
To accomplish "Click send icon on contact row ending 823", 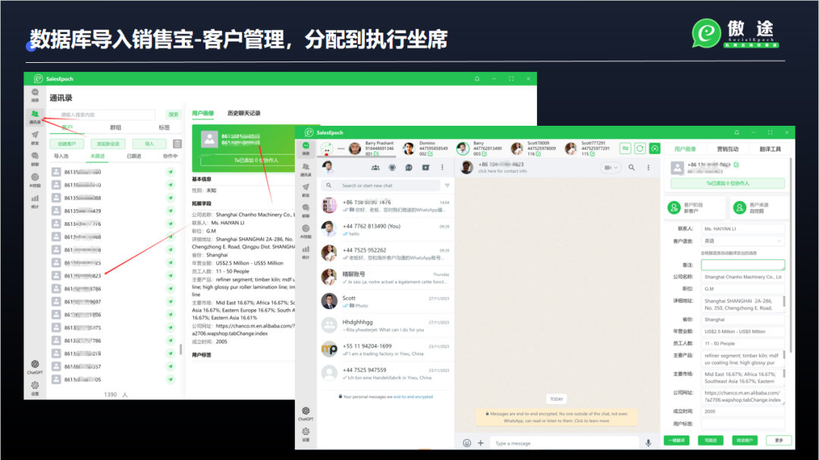I will pos(171,276).
